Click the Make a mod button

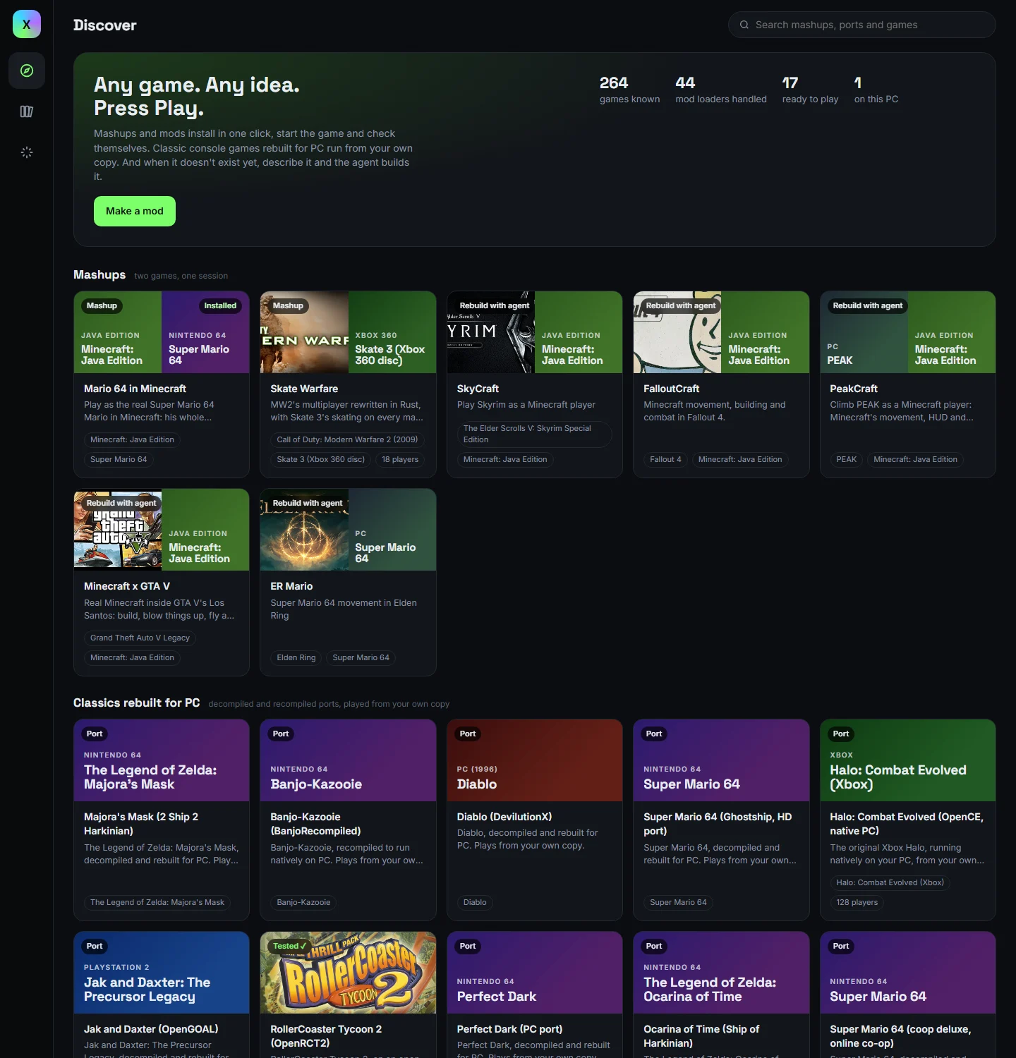135,211
